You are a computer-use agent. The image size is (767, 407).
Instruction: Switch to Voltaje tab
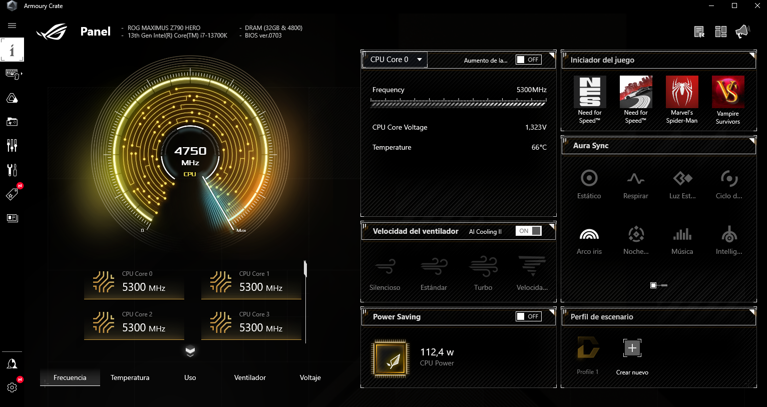(310, 377)
